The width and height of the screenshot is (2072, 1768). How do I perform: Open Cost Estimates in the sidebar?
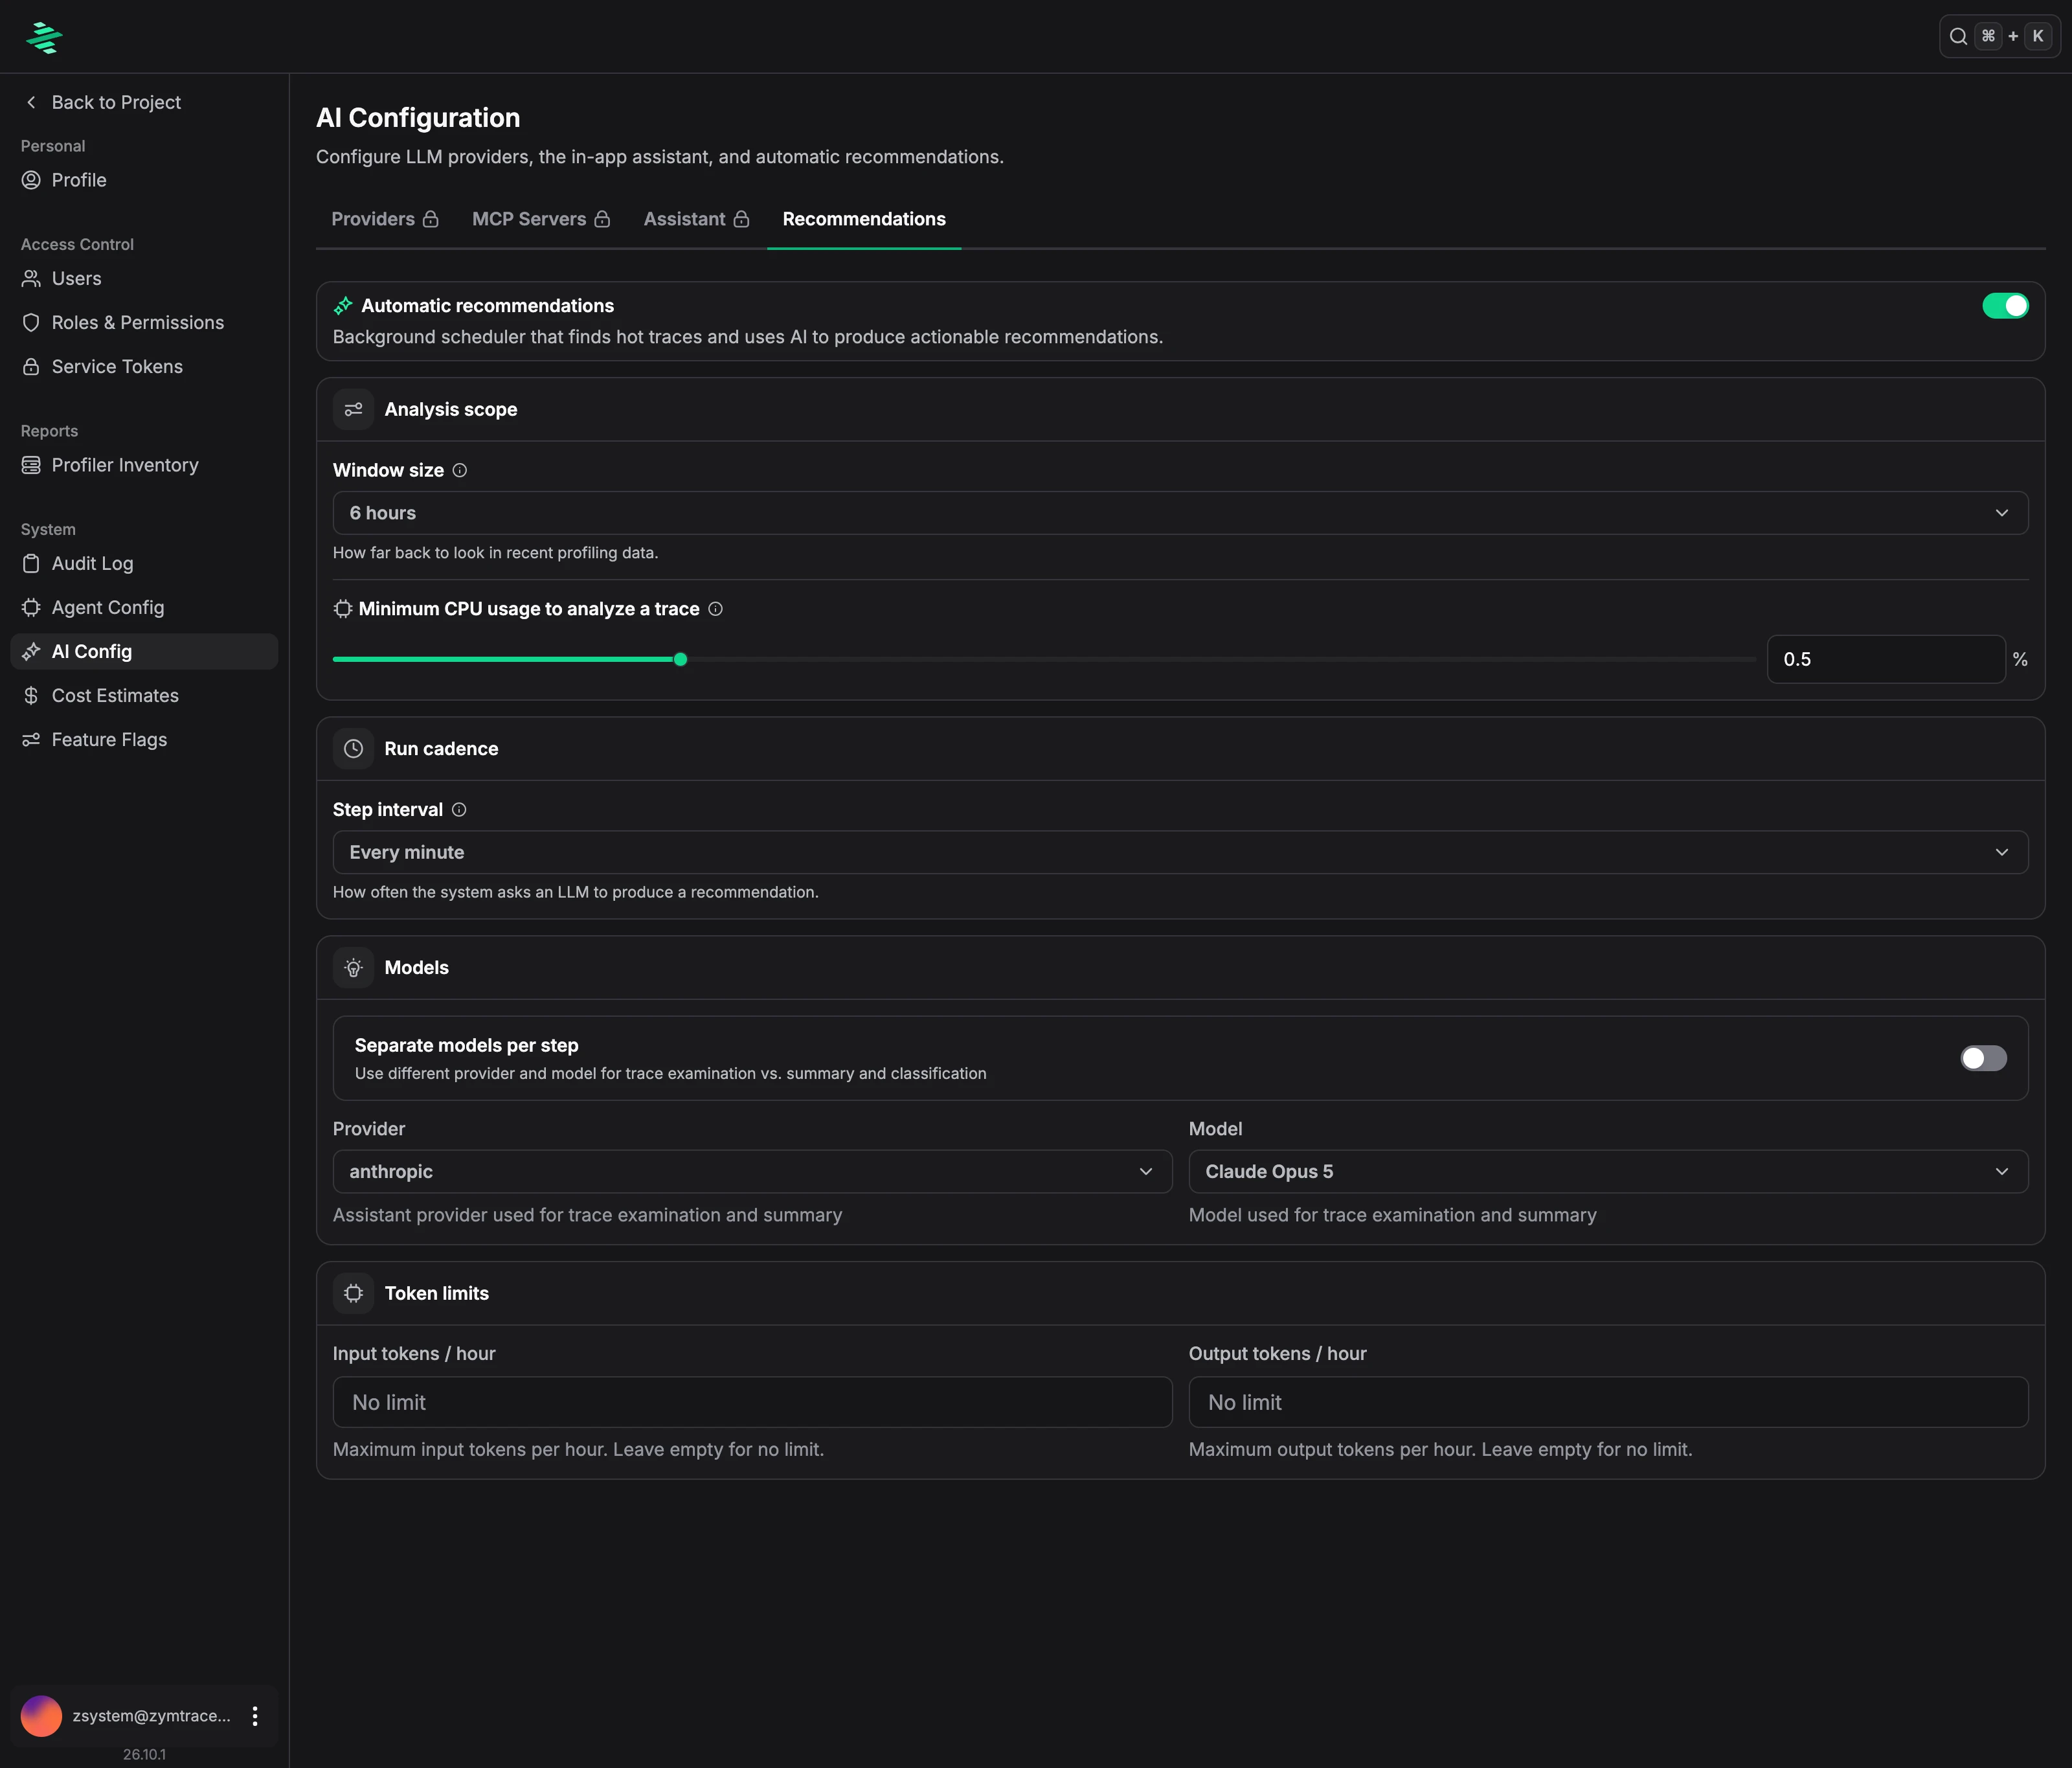(x=144, y=695)
